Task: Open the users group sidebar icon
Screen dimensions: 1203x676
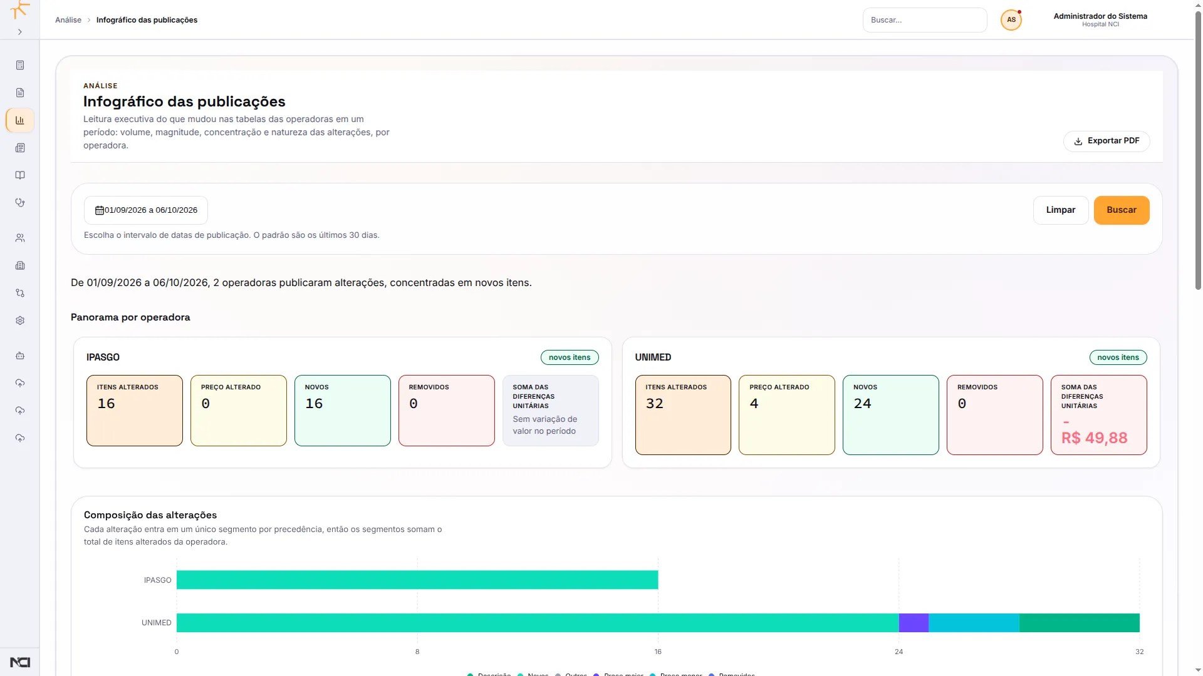Action: [x=20, y=238]
